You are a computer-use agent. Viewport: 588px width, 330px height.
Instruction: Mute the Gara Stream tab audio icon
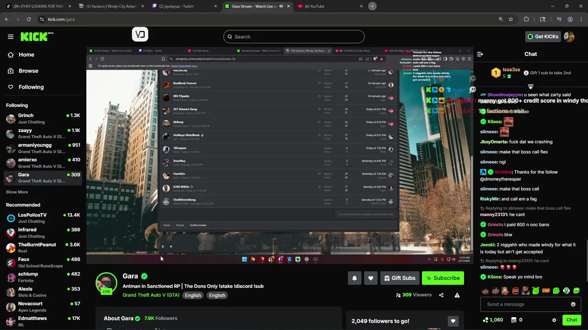click(281, 6)
